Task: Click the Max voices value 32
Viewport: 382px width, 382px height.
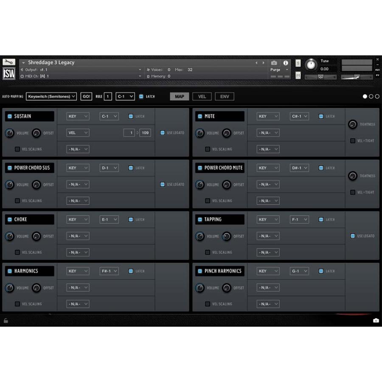Action: tap(190, 70)
